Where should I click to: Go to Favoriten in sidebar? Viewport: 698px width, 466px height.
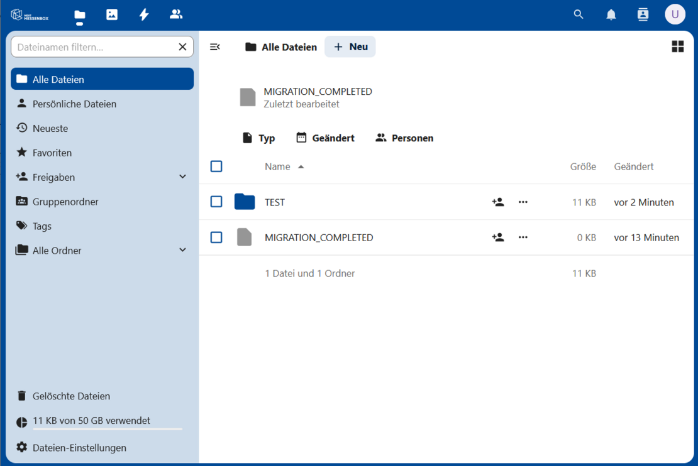pos(52,153)
